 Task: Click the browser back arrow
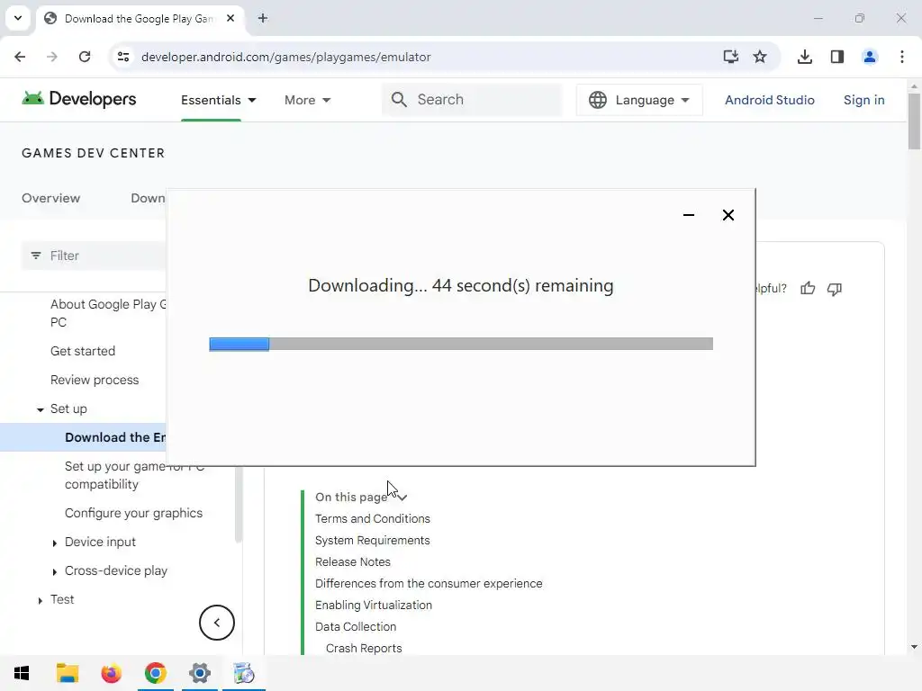tap(20, 57)
